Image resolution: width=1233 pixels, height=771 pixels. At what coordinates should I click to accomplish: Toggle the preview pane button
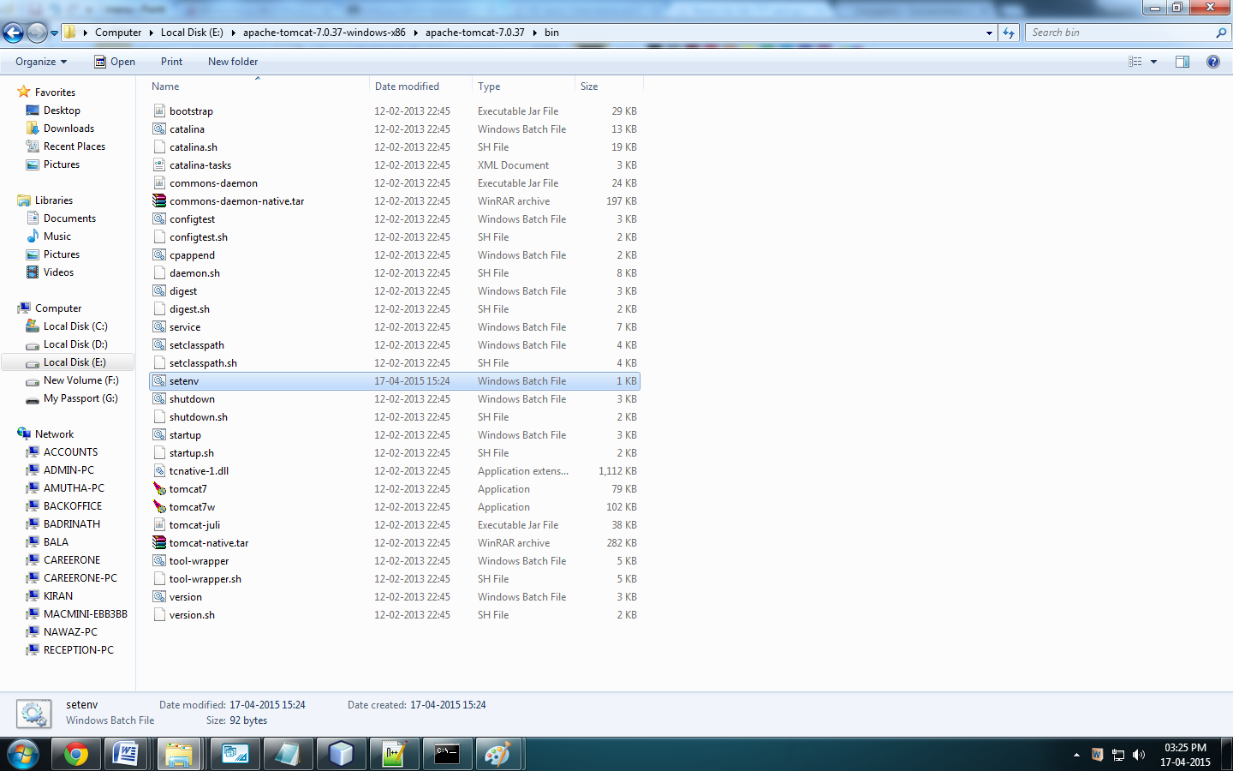point(1182,62)
